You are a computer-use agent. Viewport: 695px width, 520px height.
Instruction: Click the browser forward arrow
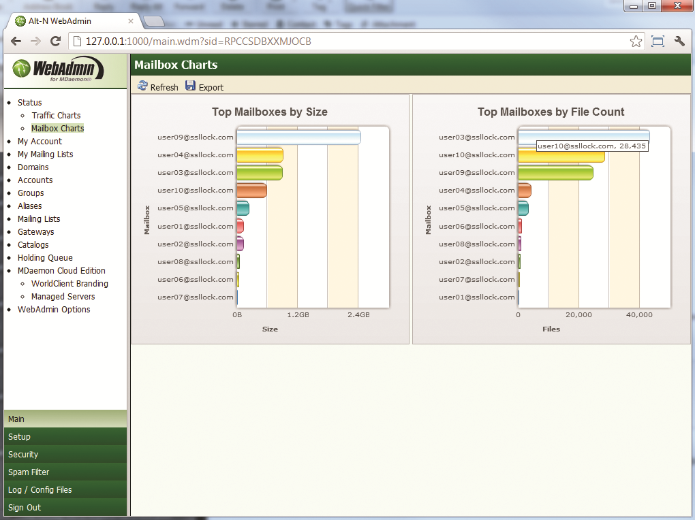click(35, 42)
